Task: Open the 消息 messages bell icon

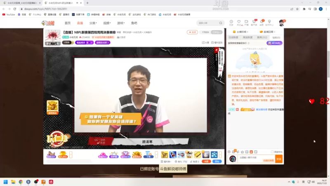Action: tap(262, 23)
